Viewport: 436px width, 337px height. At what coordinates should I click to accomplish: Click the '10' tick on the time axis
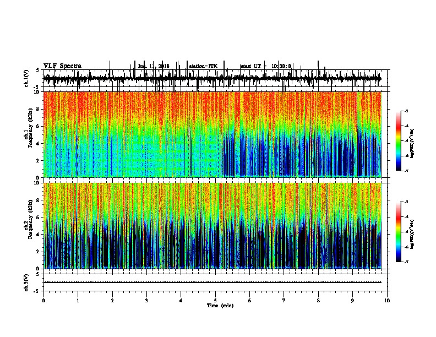point(387,301)
